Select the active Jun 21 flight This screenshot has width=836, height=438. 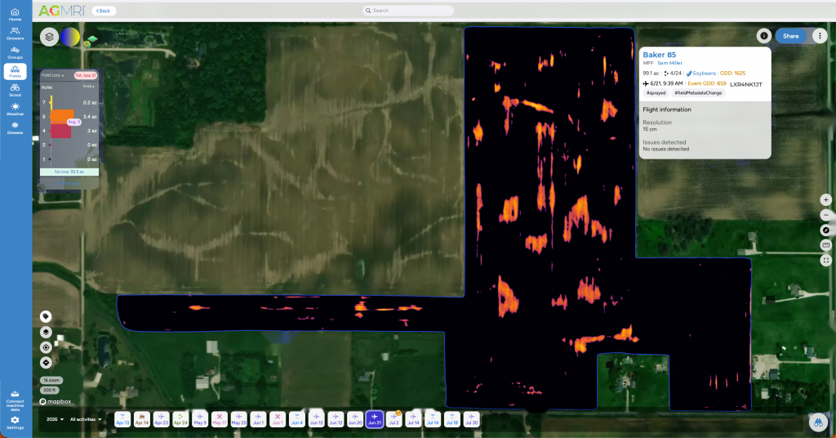(x=374, y=419)
